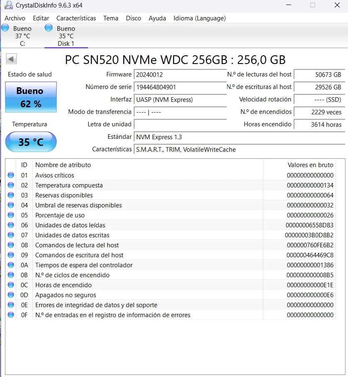Select Tiempos de espera del controlador name
Screen dimensions: 348x377
pyautogui.click(x=84, y=265)
